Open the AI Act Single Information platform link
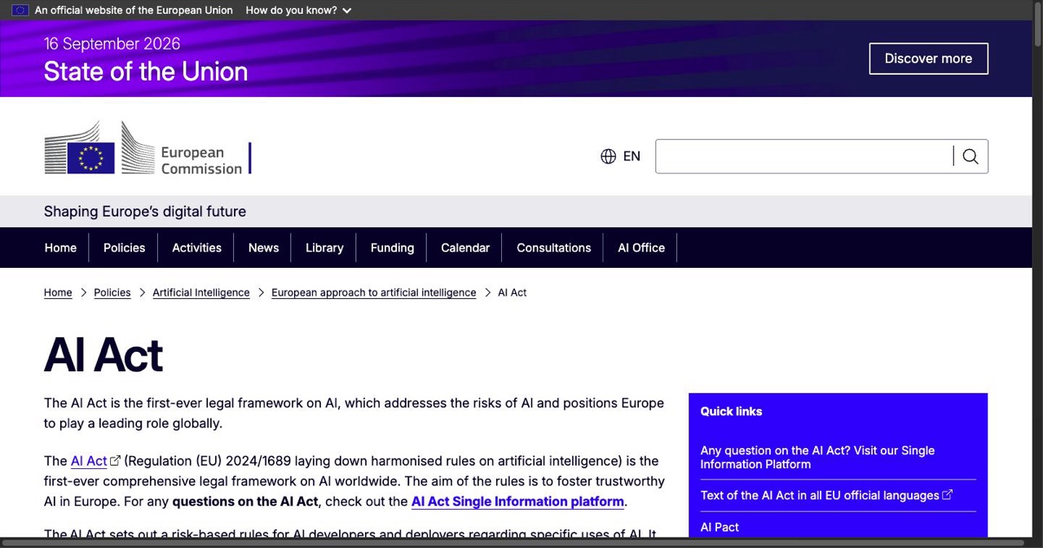The image size is (1043, 548). pos(517,502)
